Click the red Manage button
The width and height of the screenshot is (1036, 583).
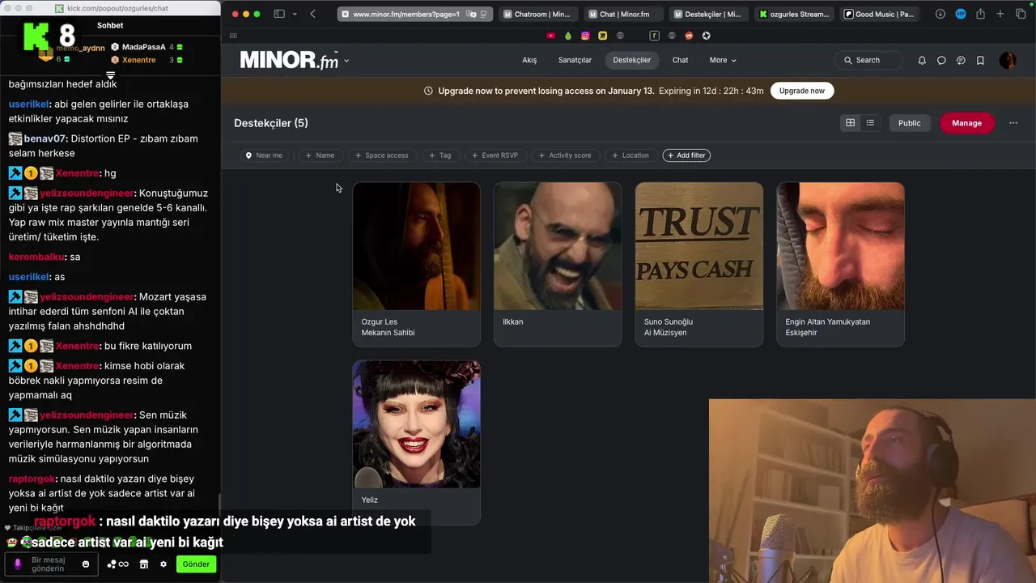966,123
